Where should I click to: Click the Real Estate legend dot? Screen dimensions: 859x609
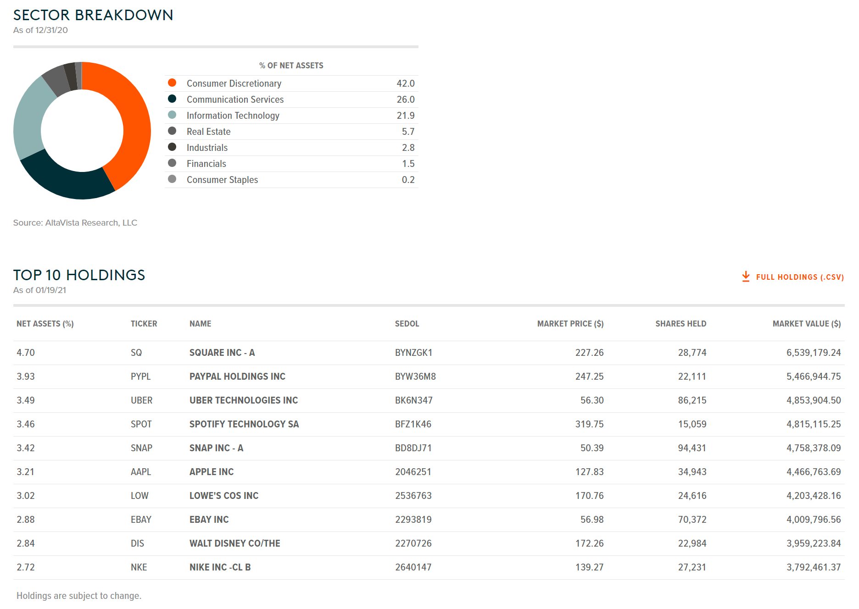(x=172, y=131)
